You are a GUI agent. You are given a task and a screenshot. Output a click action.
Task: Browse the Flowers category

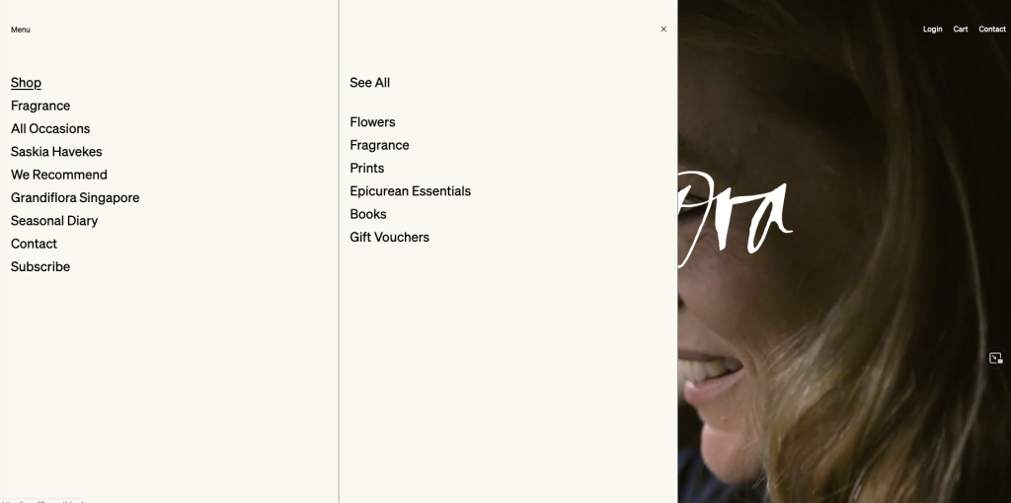[x=372, y=121]
